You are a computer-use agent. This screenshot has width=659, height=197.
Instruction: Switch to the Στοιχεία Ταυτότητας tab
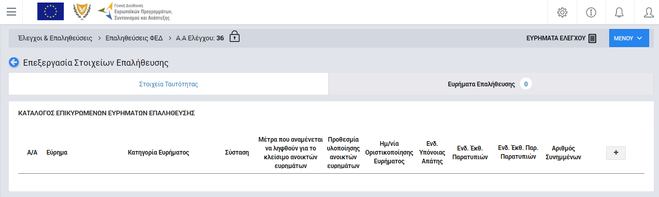pos(169,84)
